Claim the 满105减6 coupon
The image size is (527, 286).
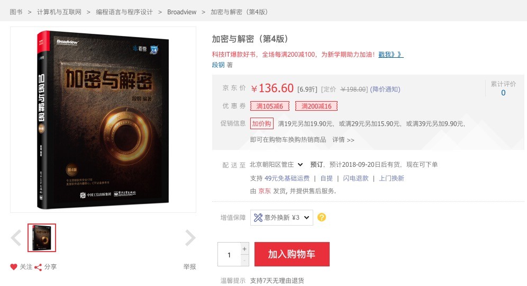(269, 106)
